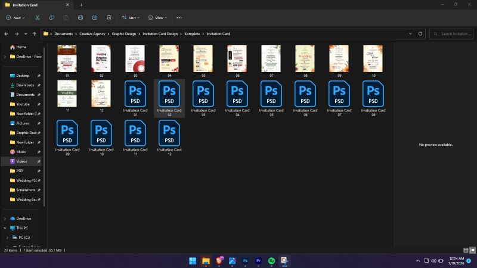Image resolution: width=477 pixels, height=268 pixels.
Task: Select image thumbnail 12
Action: click(x=101, y=96)
